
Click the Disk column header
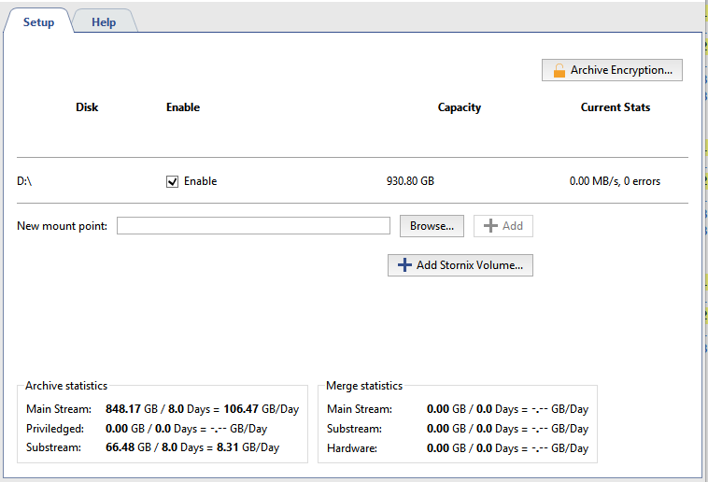[87, 107]
